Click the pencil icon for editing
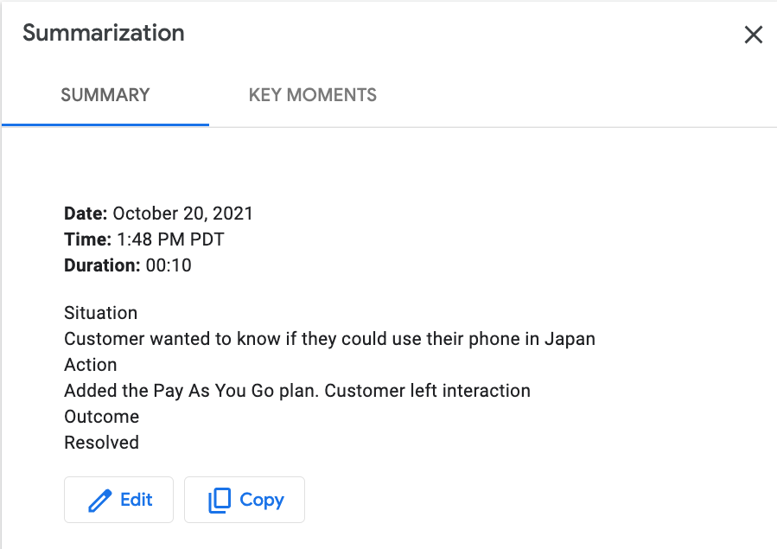This screenshot has height=549, width=777. tap(100, 501)
